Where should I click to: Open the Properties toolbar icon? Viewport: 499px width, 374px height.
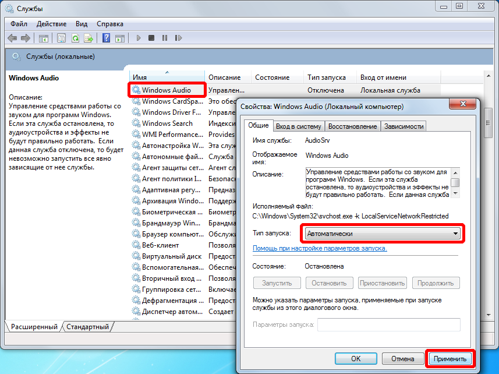click(61, 38)
